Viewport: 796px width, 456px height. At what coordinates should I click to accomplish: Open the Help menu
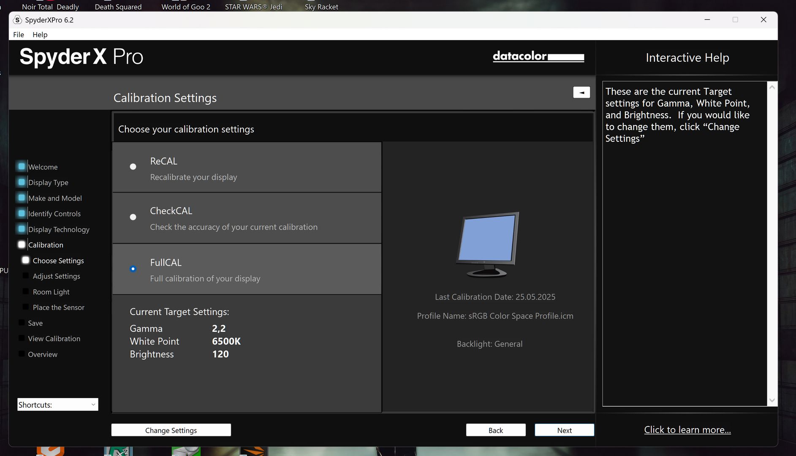pos(40,35)
